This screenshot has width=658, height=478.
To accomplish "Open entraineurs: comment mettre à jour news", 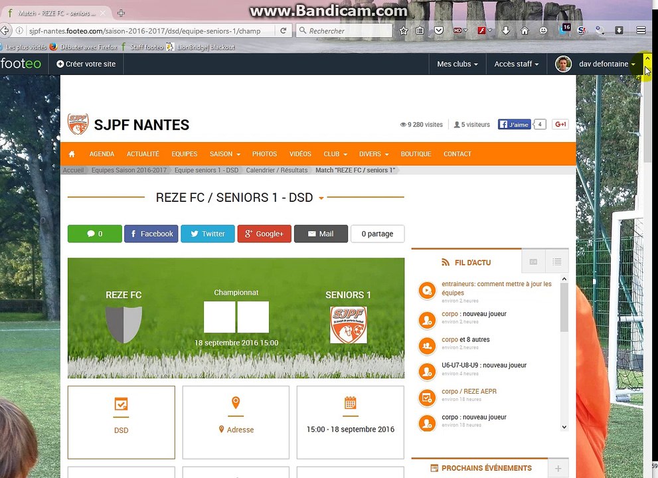I will point(497,288).
